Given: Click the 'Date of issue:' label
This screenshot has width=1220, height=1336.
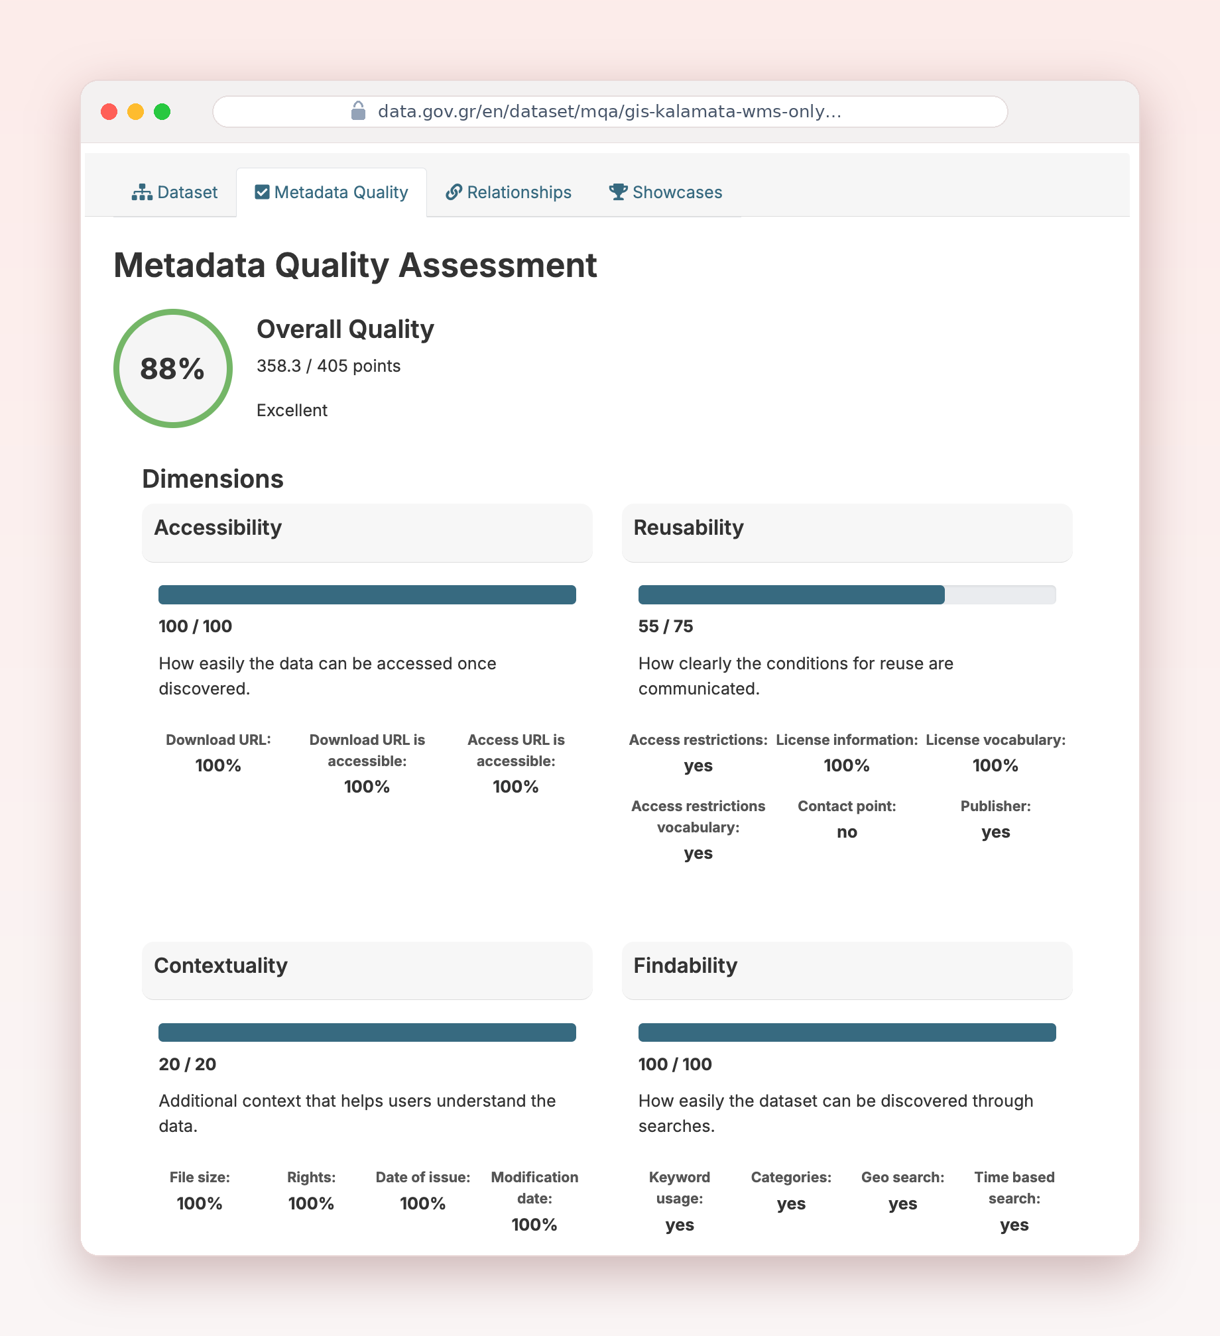Looking at the screenshot, I should click(x=423, y=1177).
